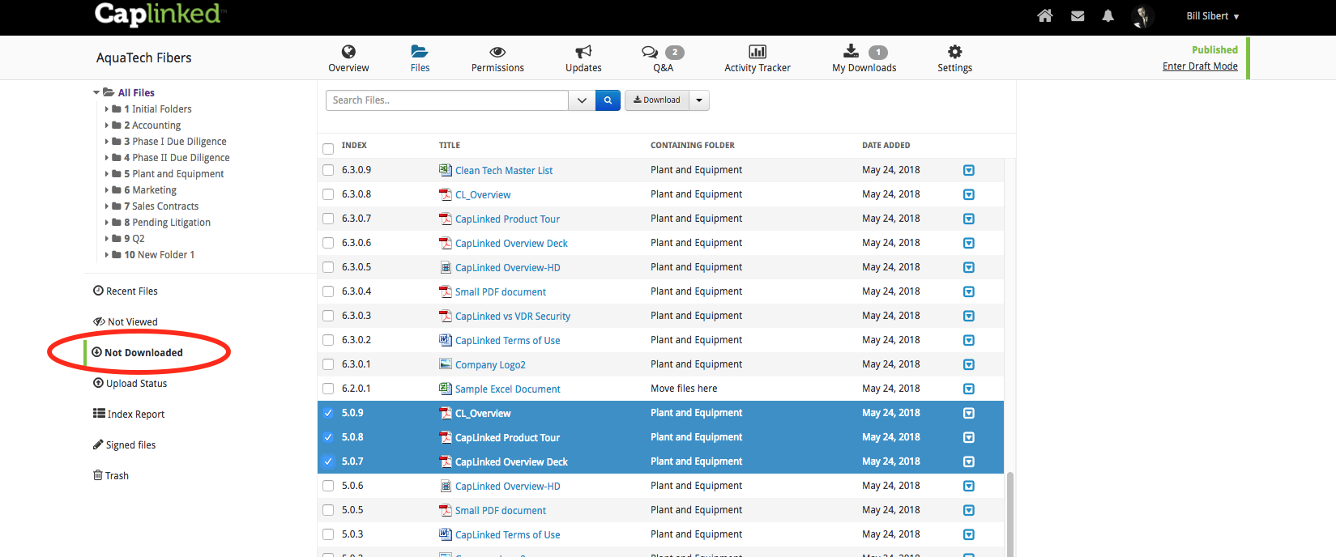Show the Not Downloaded files list

click(x=138, y=353)
